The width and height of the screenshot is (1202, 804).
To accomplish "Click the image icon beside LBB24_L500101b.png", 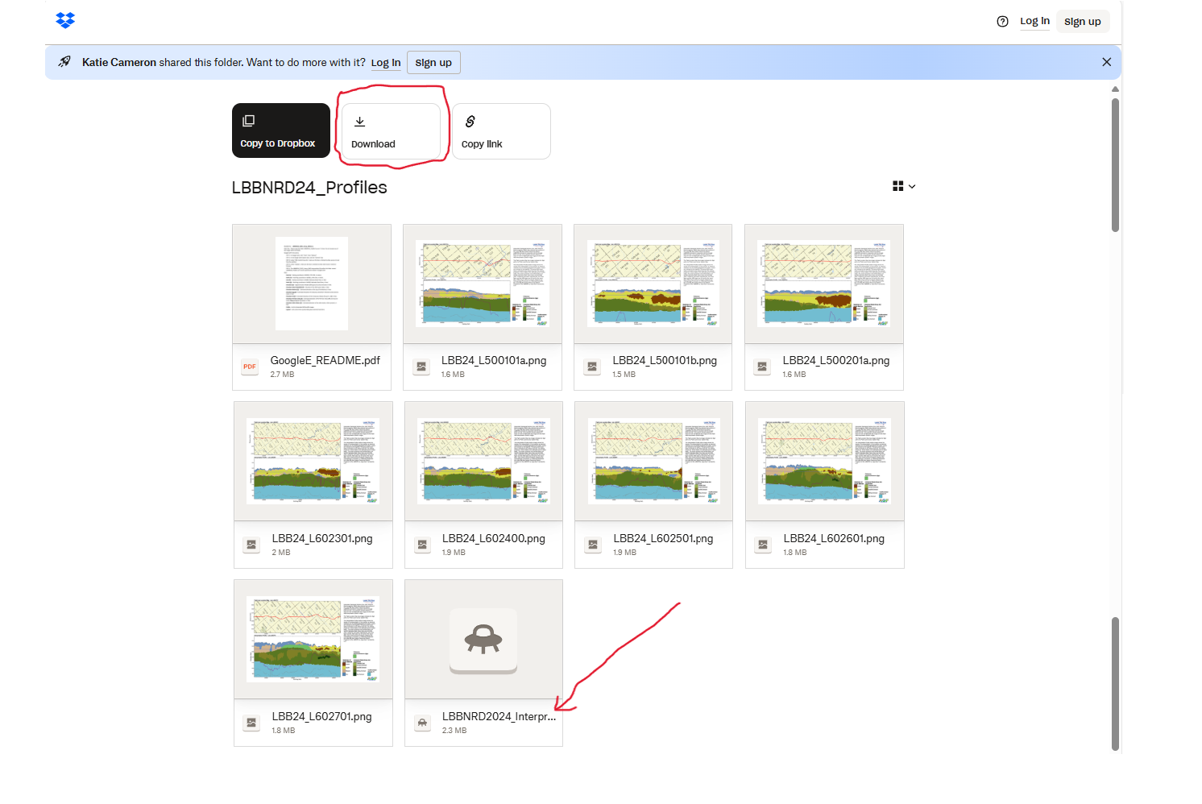I will 592,367.
